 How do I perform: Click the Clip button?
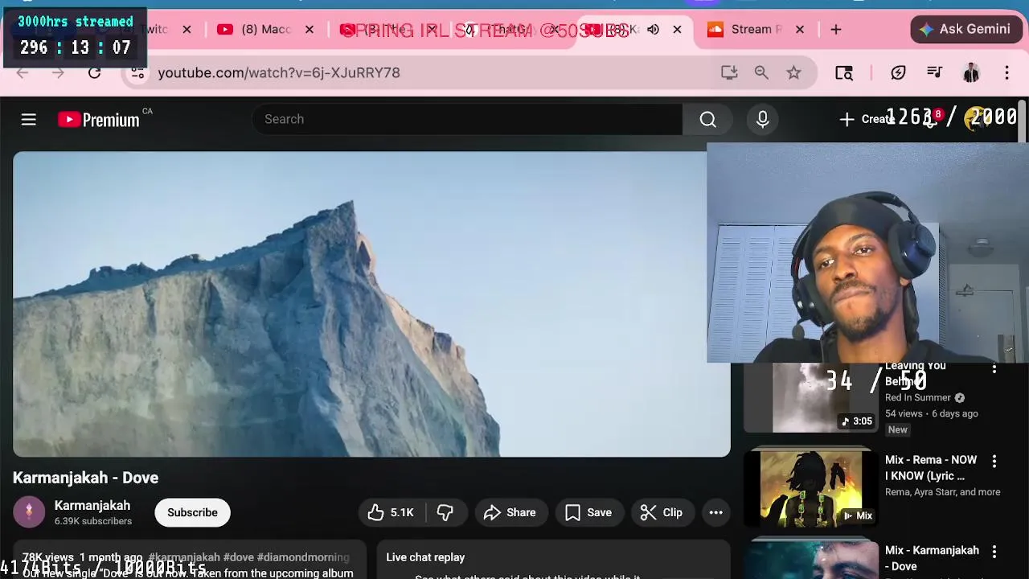point(662,512)
